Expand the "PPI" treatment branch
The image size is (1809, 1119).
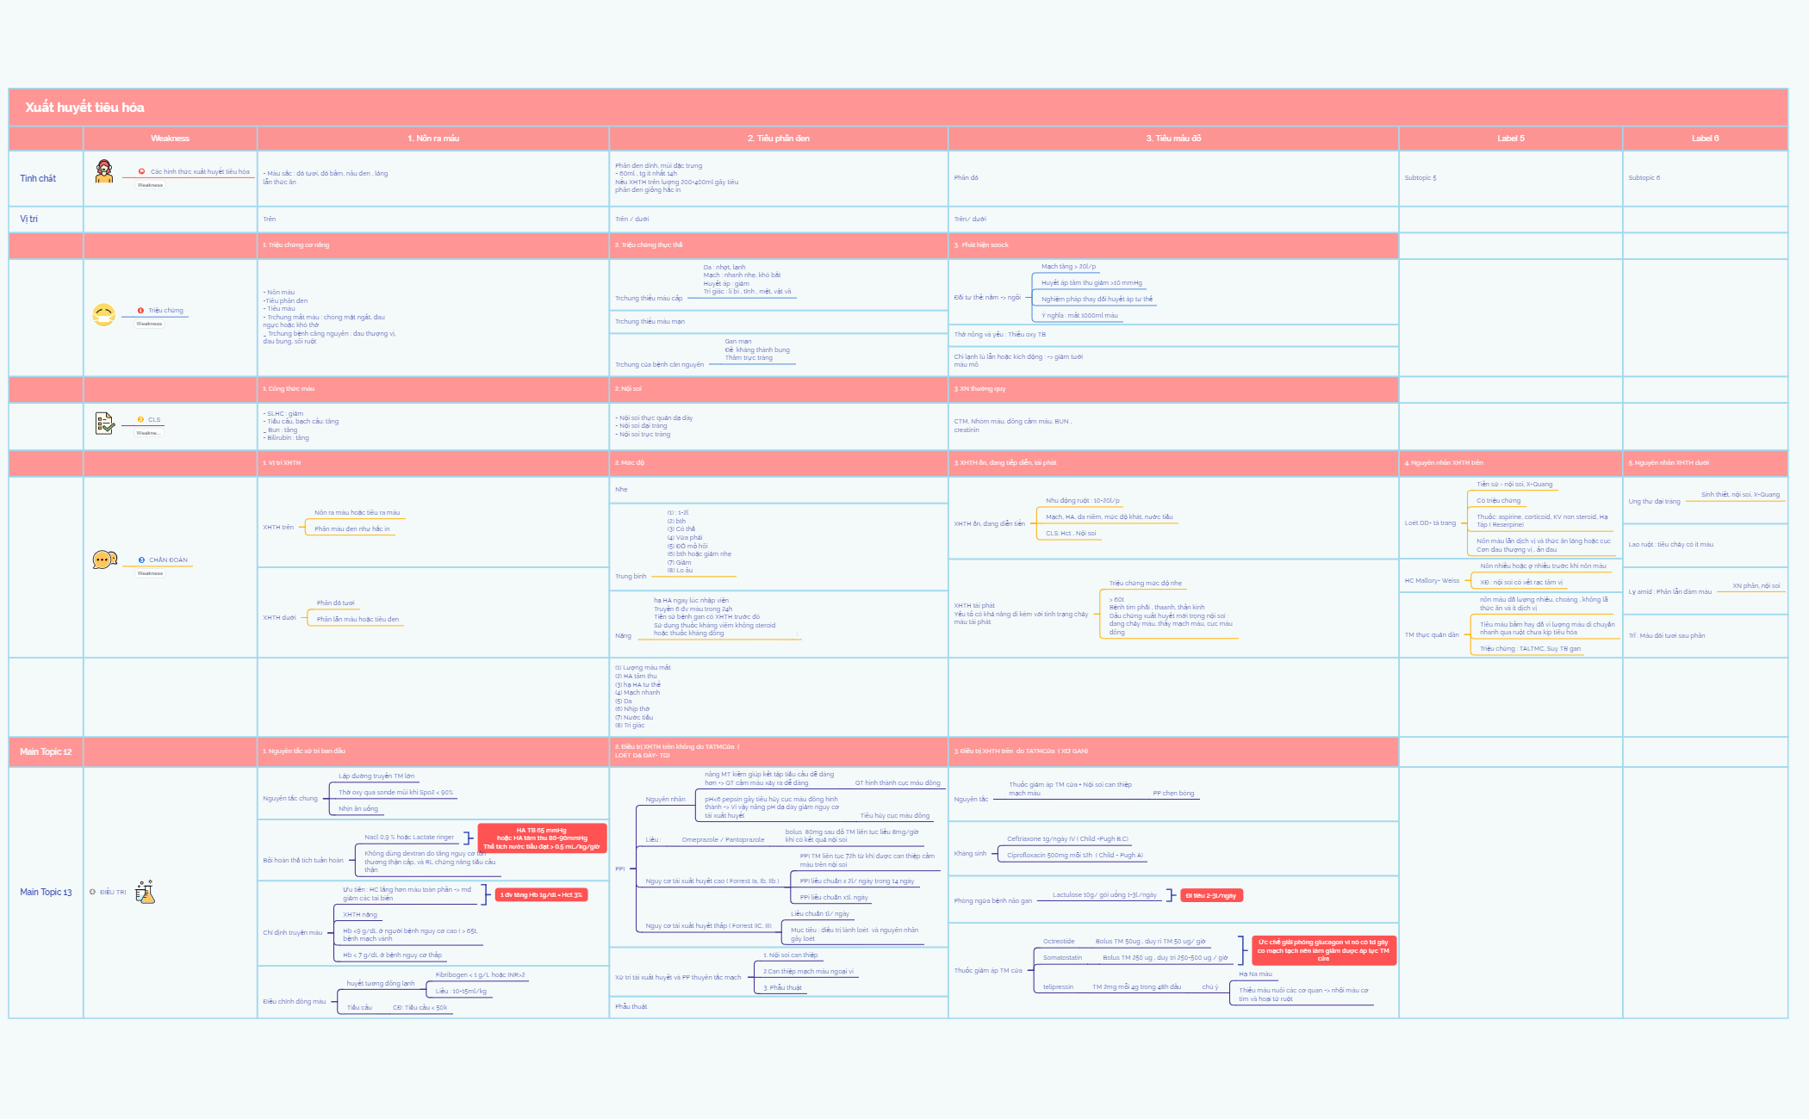[x=619, y=869]
